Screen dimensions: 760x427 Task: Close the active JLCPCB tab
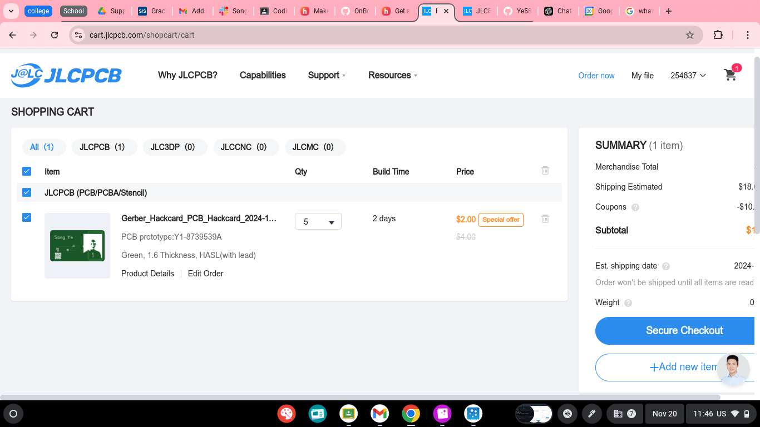click(x=446, y=11)
